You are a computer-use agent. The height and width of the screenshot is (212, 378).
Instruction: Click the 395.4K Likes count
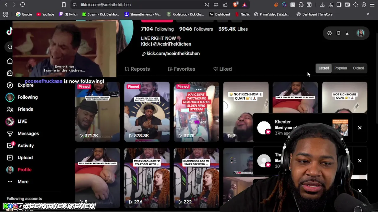coord(233,29)
